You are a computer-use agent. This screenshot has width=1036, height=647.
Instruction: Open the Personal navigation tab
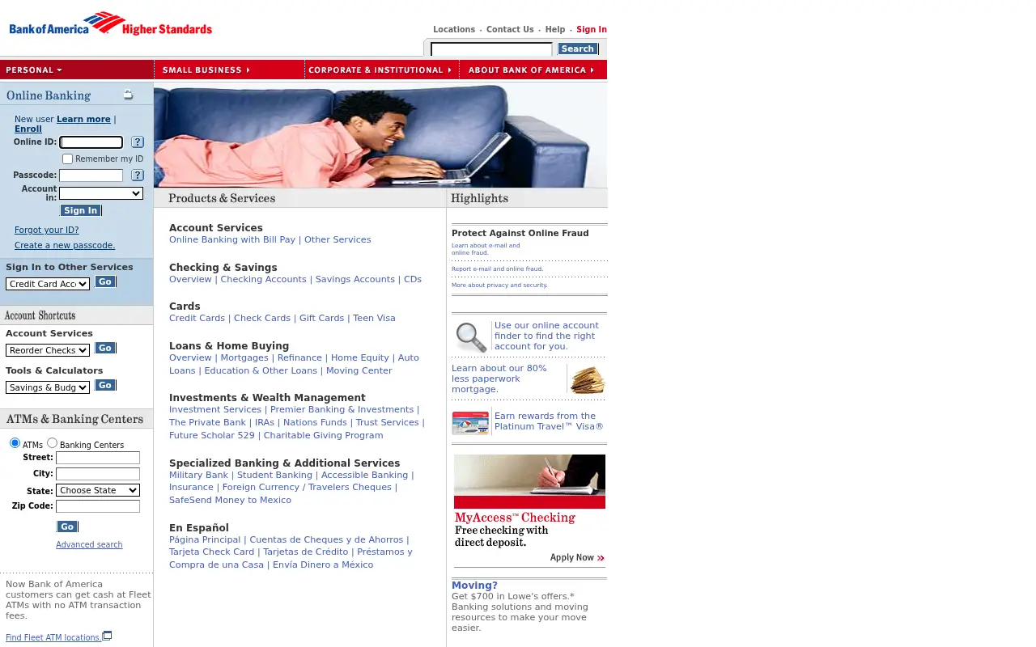[x=77, y=70]
